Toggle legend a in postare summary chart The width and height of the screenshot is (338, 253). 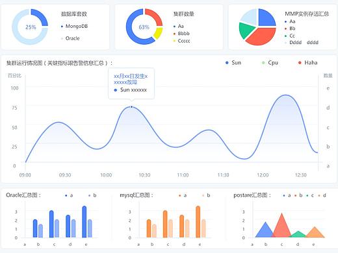[x=287, y=195]
